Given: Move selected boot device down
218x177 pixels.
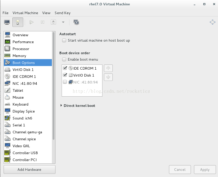Looking at the screenshot, I should point(108,77).
